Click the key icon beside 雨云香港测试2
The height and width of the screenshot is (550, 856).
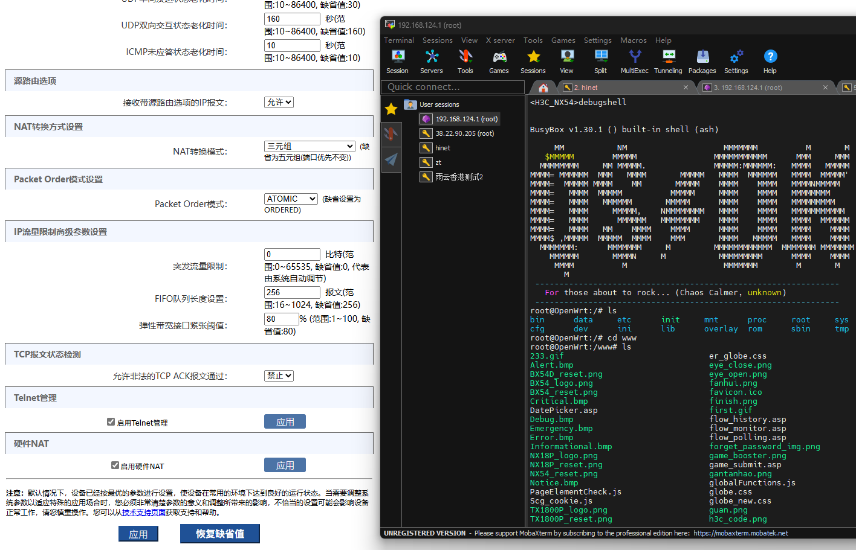(x=426, y=177)
